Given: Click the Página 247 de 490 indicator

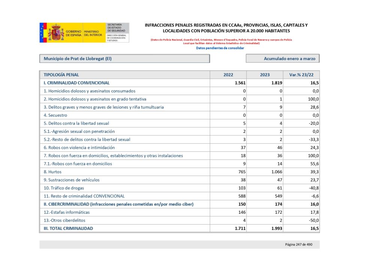Looking at the screenshot, I should click(x=299, y=244).
